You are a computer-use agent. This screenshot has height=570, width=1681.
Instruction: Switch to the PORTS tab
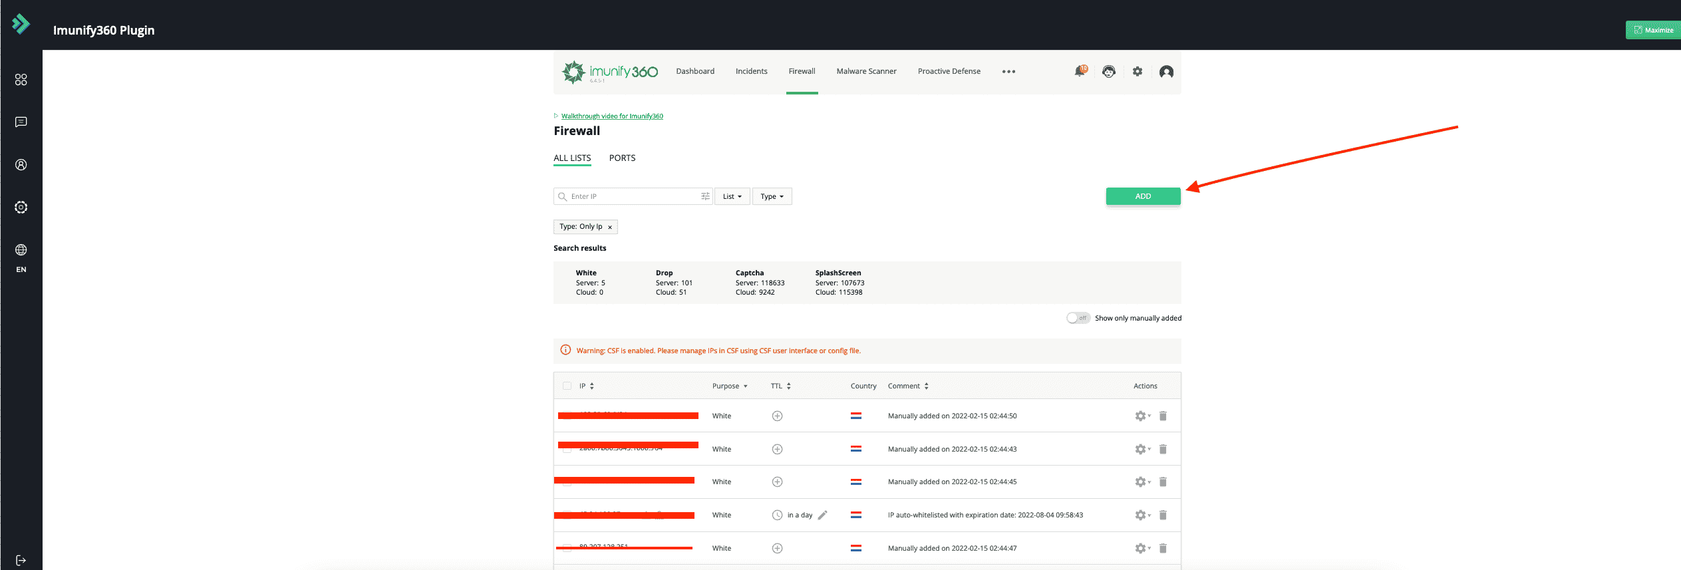click(x=622, y=158)
